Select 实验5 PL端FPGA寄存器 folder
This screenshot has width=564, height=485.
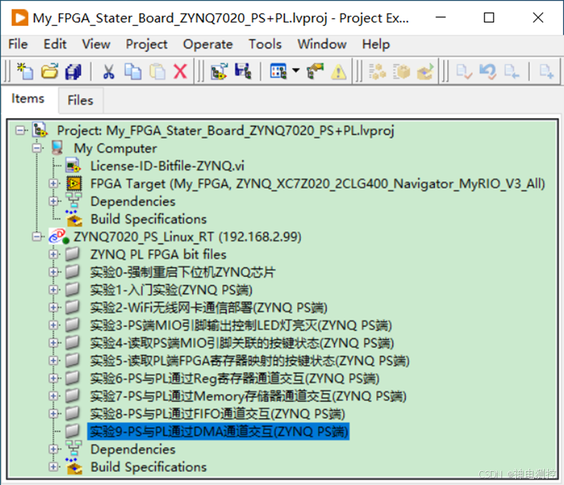coord(249,360)
